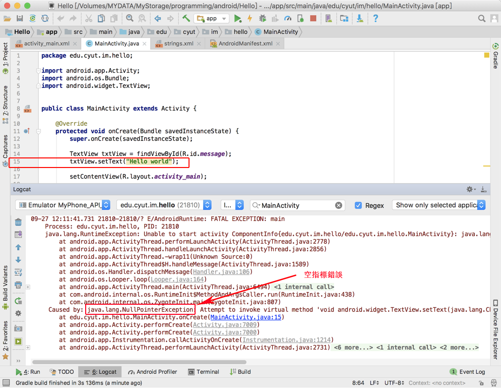Clear the MainActivity search filter
This screenshot has width=501, height=388.
point(338,205)
